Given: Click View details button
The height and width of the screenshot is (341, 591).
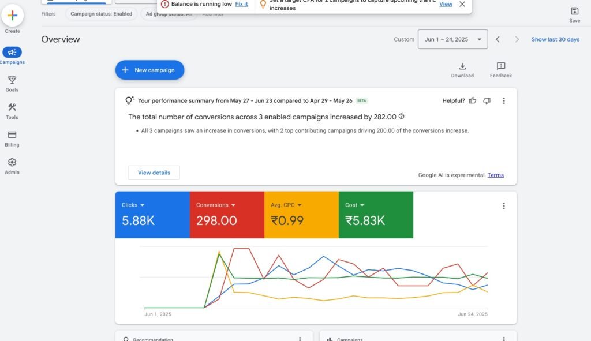Looking at the screenshot, I should tap(154, 173).
